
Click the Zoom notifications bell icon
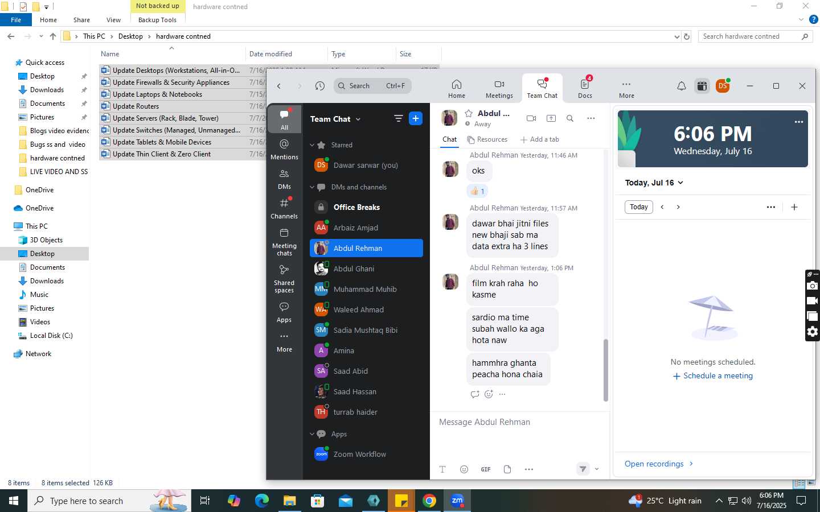tap(681, 86)
